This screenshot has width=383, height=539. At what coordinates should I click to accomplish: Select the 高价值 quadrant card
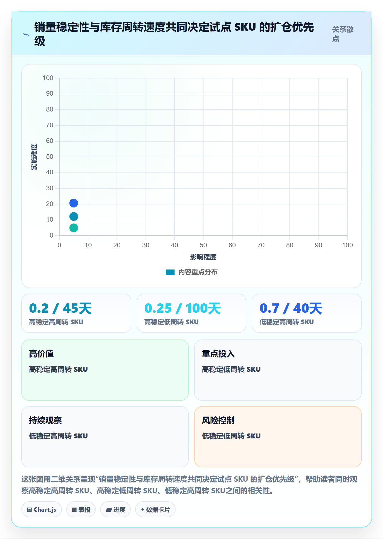point(105,370)
